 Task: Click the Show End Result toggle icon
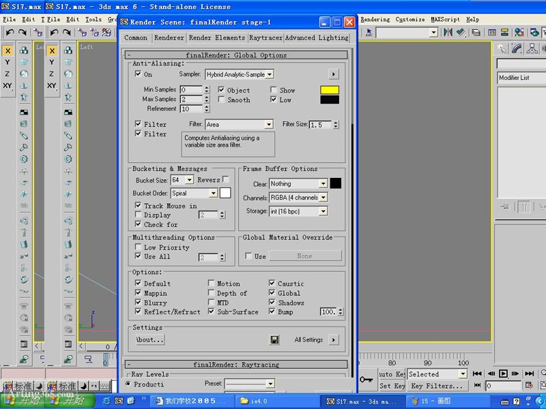tap(523, 207)
